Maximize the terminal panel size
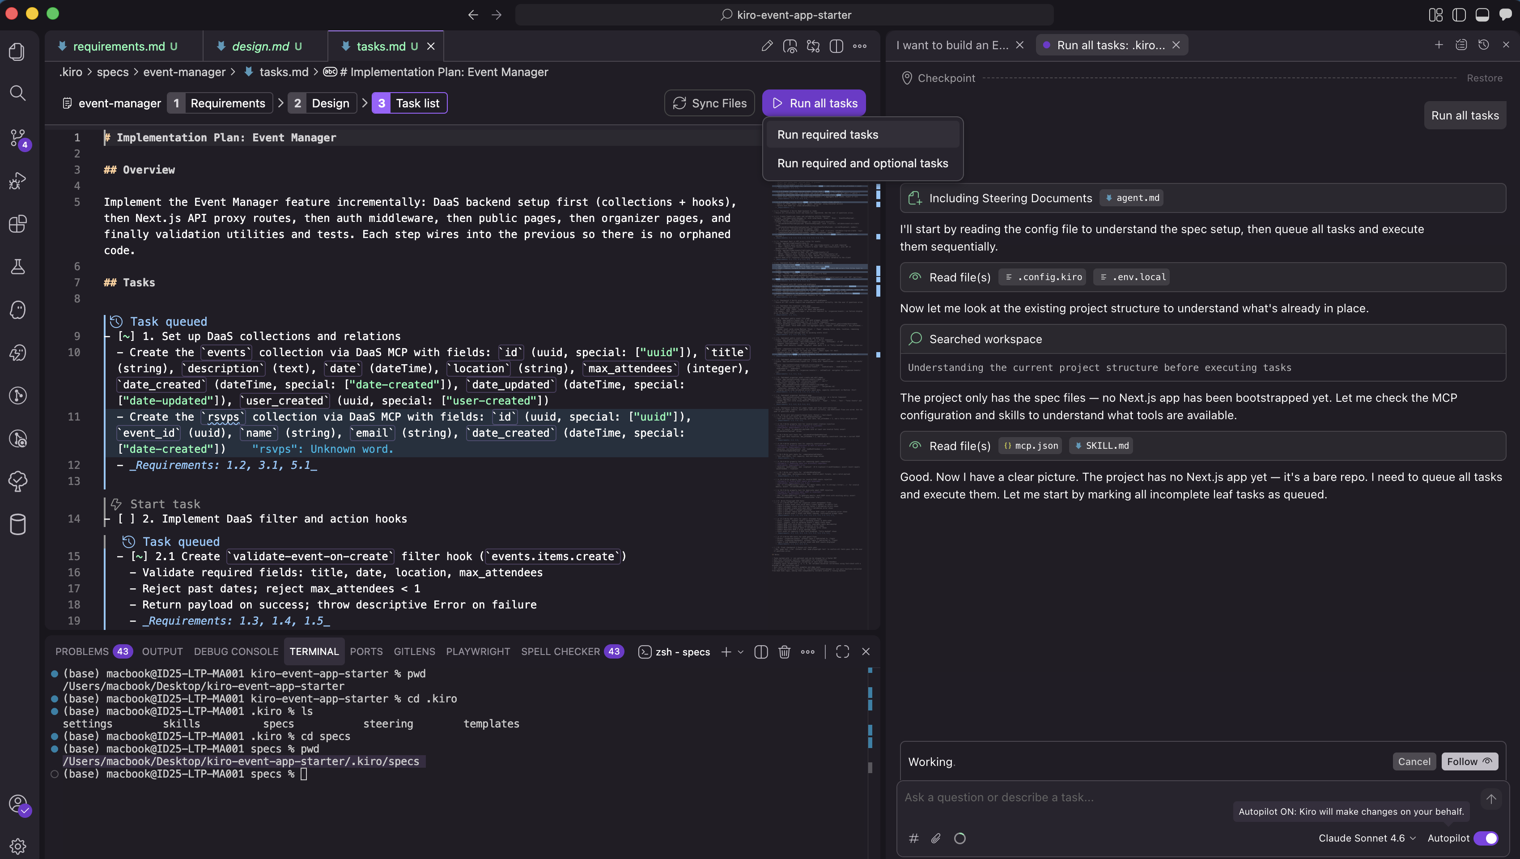The image size is (1520, 859). 843,651
